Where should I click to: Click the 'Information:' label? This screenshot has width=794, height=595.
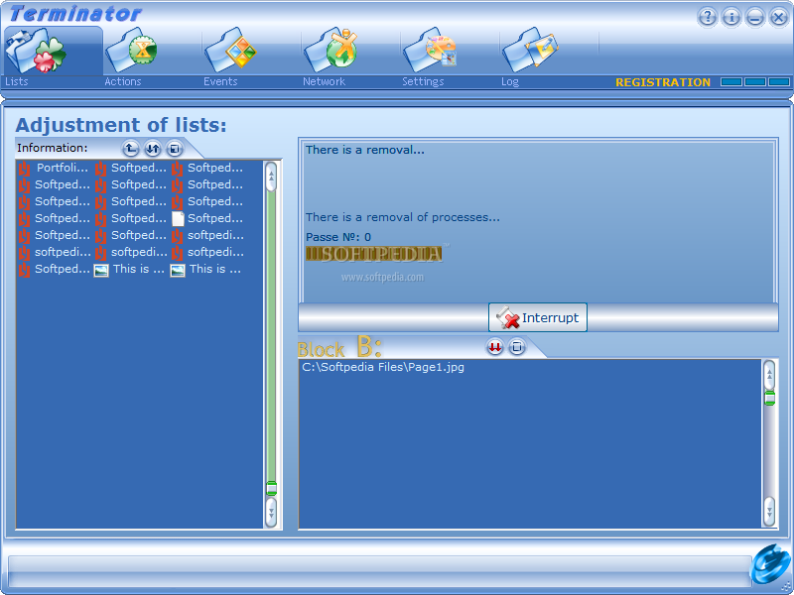click(x=53, y=148)
